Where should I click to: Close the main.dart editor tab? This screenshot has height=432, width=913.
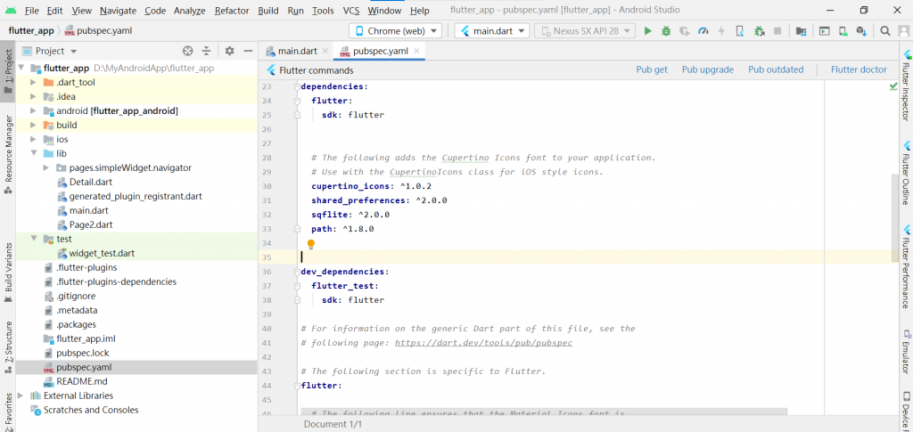click(x=325, y=51)
